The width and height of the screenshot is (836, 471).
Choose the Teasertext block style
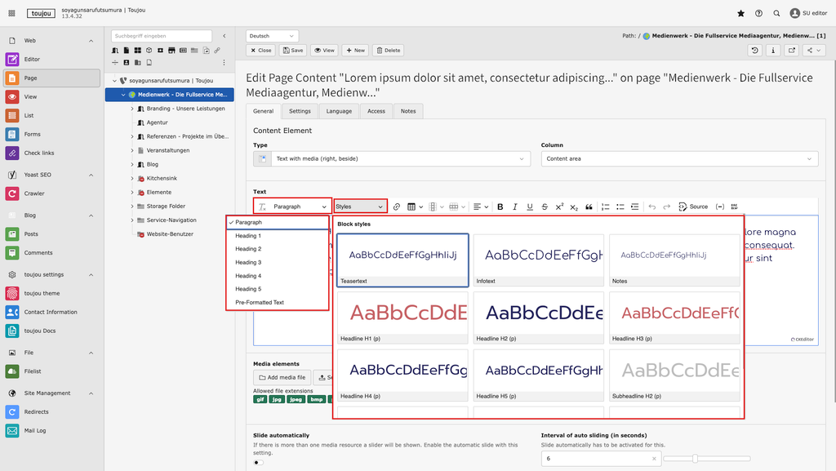click(x=402, y=260)
